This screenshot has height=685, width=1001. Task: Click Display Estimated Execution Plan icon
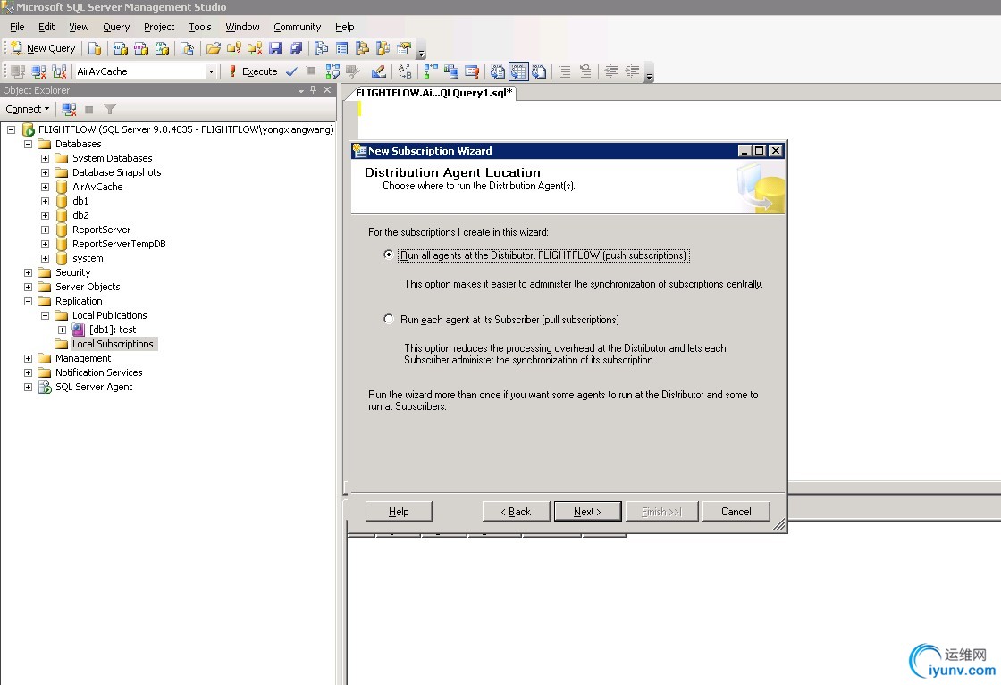pos(332,71)
